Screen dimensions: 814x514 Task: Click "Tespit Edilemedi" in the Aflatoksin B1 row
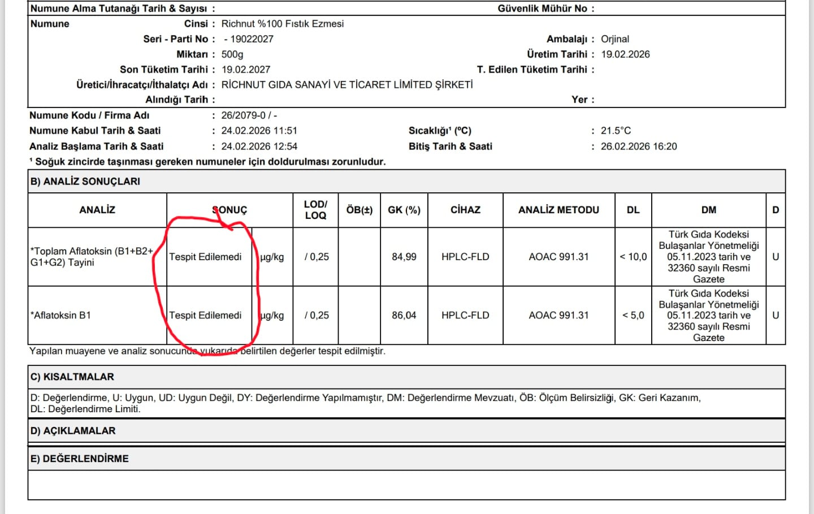tap(205, 316)
